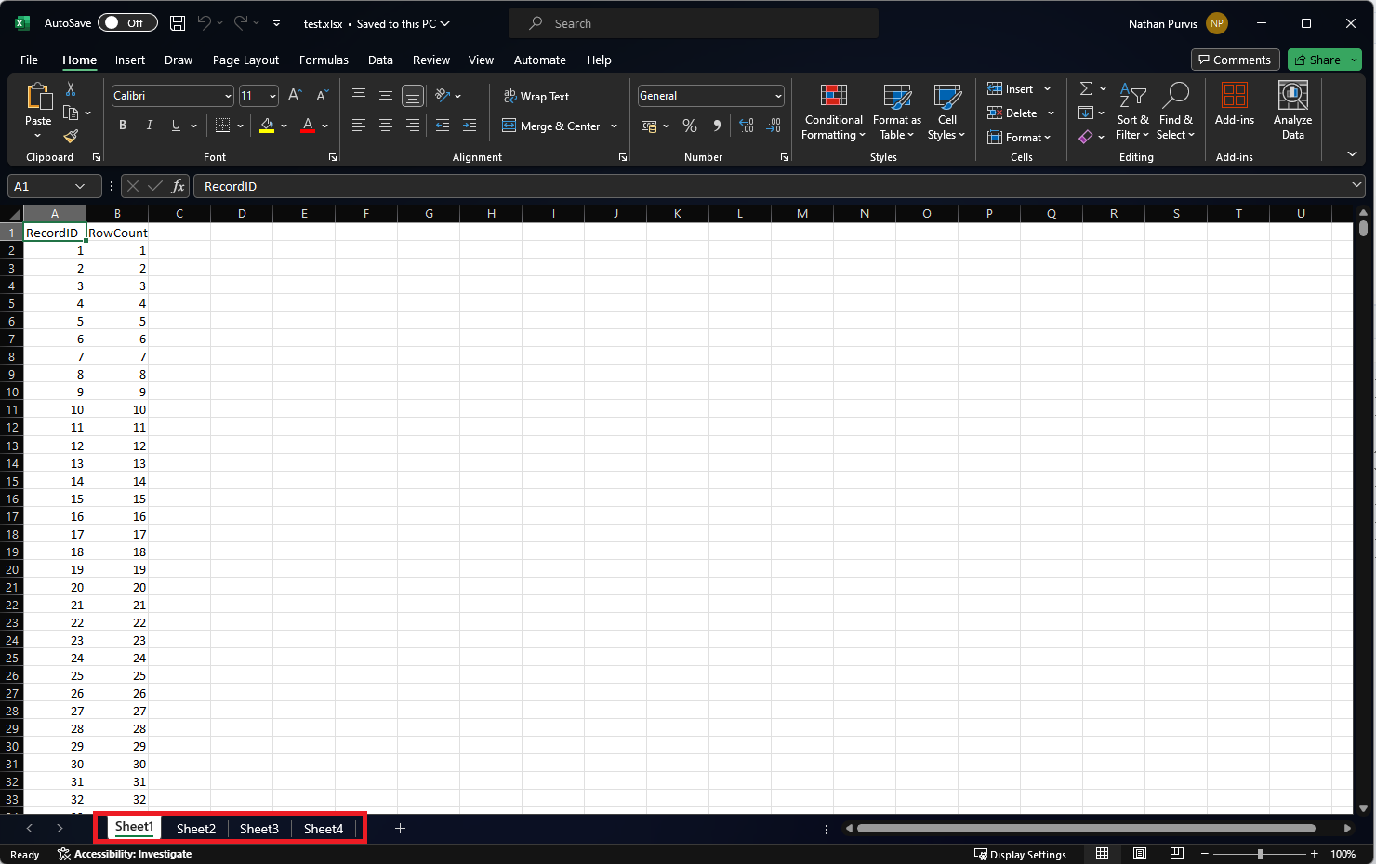Viewport: 1376px width, 865px height.
Task: Click the Share button
Action: (1320, 60)
